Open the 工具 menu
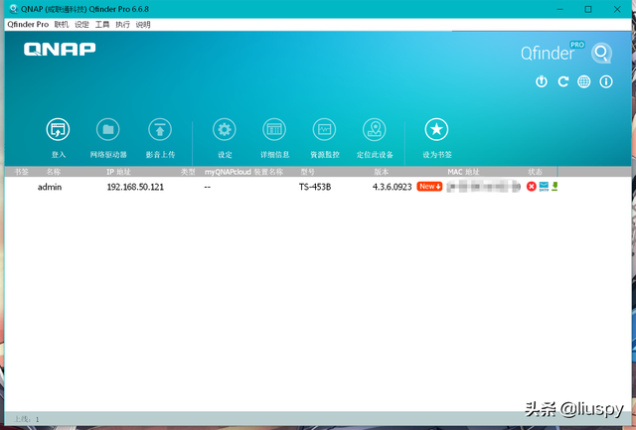636x430 pixels. click(102, 24)
